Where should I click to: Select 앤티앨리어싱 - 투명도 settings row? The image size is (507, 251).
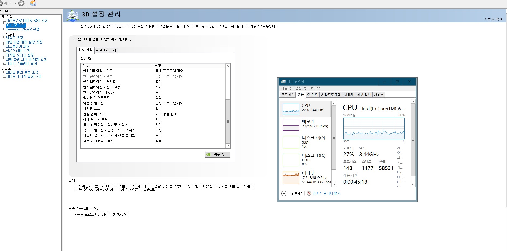[153, 82]
